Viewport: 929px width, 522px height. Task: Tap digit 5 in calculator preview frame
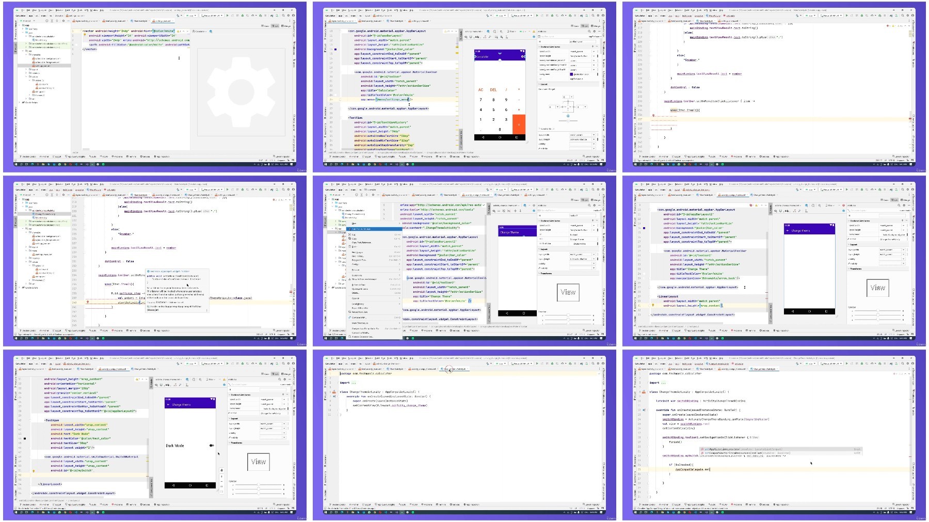pos(493,109)
